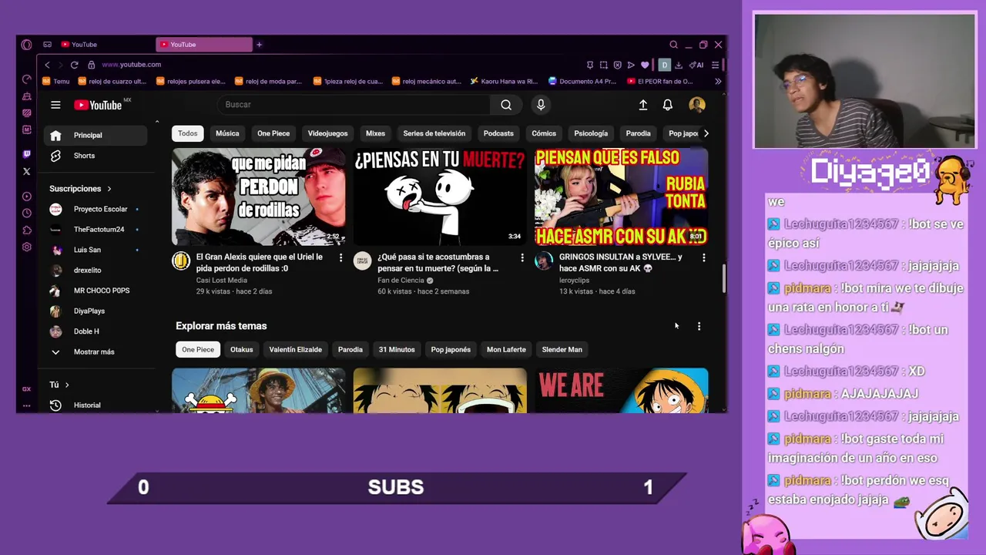Screen dimensions: 986x555
Task: Show more category chips arrow
Action: coord(706,133)
